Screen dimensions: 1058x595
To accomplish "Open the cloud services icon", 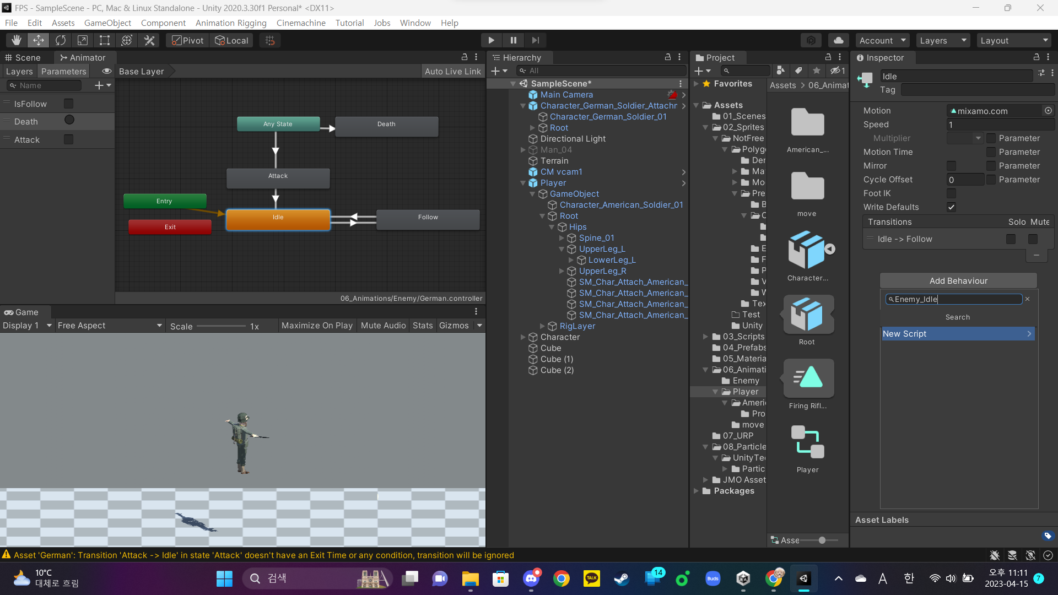I will coord(838,40).
